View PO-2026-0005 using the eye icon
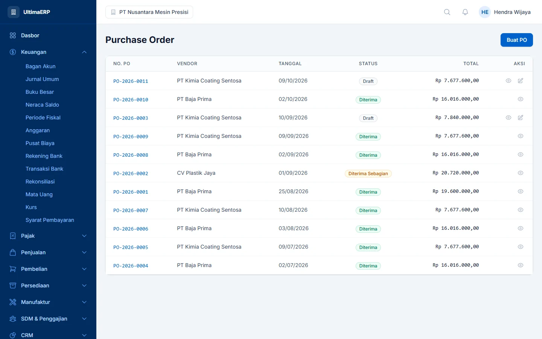 pos(521,247)
